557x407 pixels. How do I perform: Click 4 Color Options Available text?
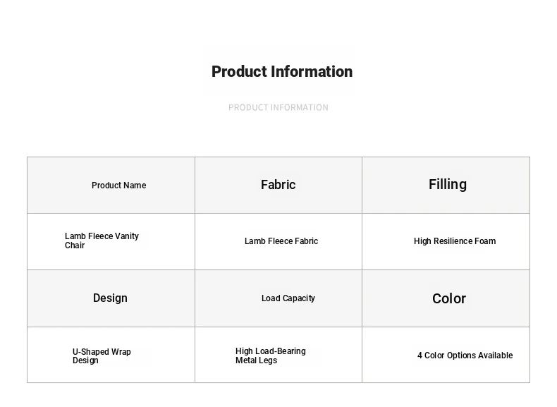[x=465, y=356]
